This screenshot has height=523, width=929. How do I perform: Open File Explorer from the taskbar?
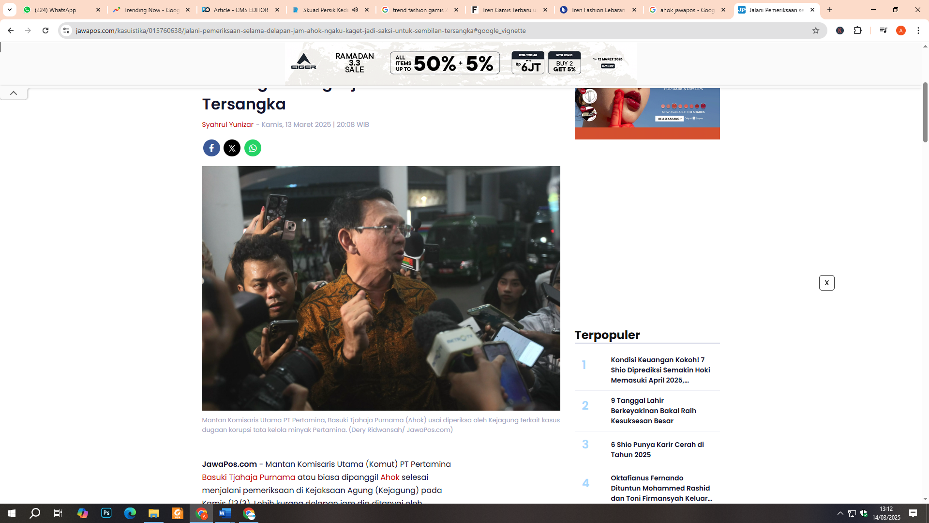(154, 513)
